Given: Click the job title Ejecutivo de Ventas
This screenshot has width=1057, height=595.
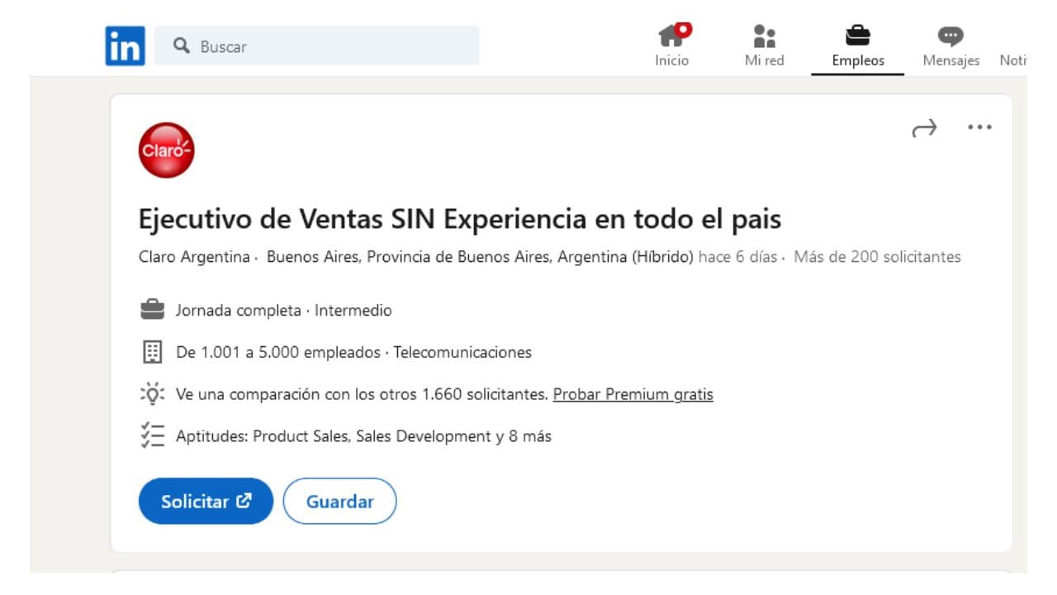Looking at the screenshot, I should [x=460, y=220].
